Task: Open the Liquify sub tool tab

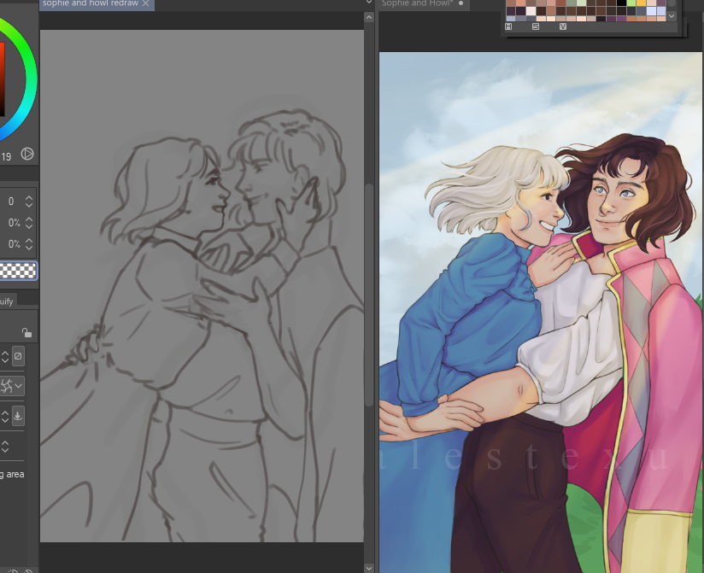Action: point(7,301)
